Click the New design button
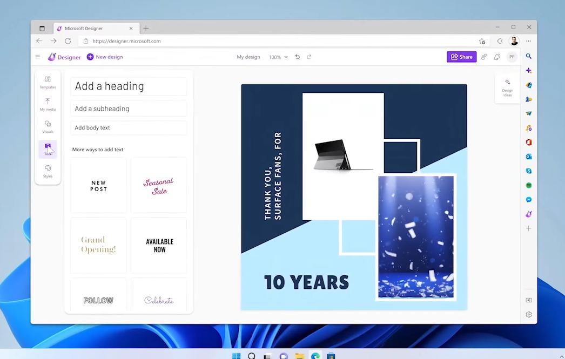The height and width of the screenshot is (359, 565). coord(105,57)
